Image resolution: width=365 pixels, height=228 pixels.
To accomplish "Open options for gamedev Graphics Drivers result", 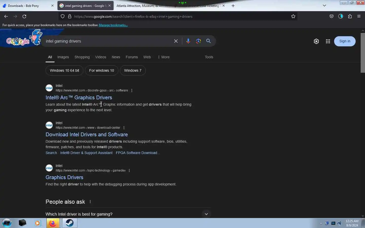I will [129, 170].
